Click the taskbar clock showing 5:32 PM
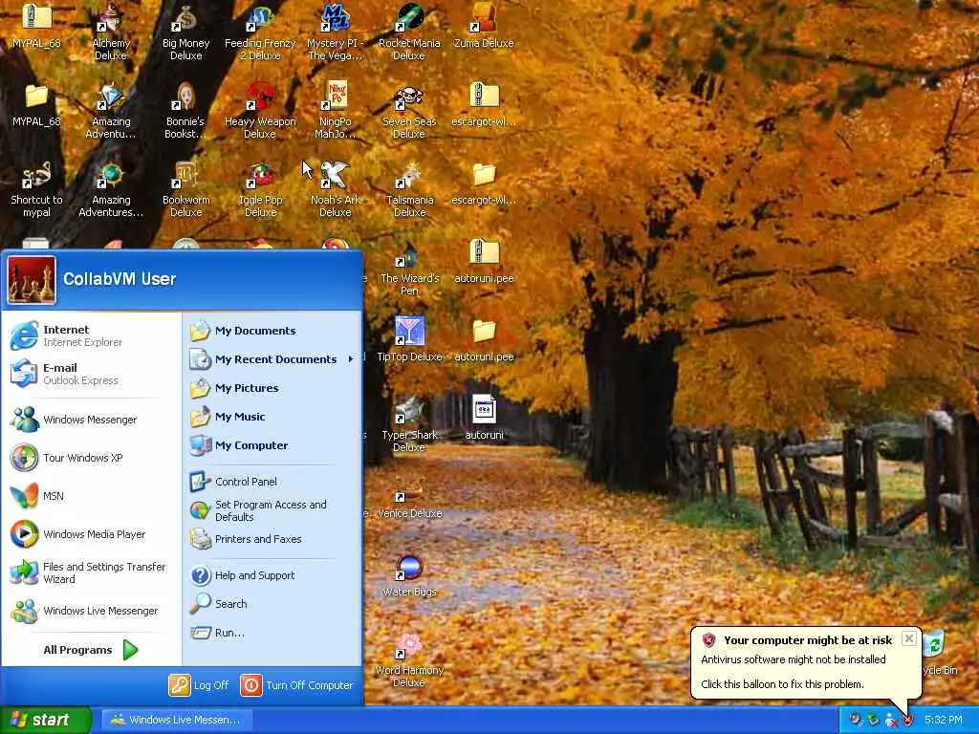This screenshot has height=734, width=979. pos(944,721)
